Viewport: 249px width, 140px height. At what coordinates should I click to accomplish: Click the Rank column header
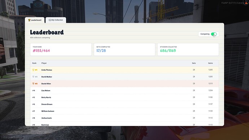[34, 63]
